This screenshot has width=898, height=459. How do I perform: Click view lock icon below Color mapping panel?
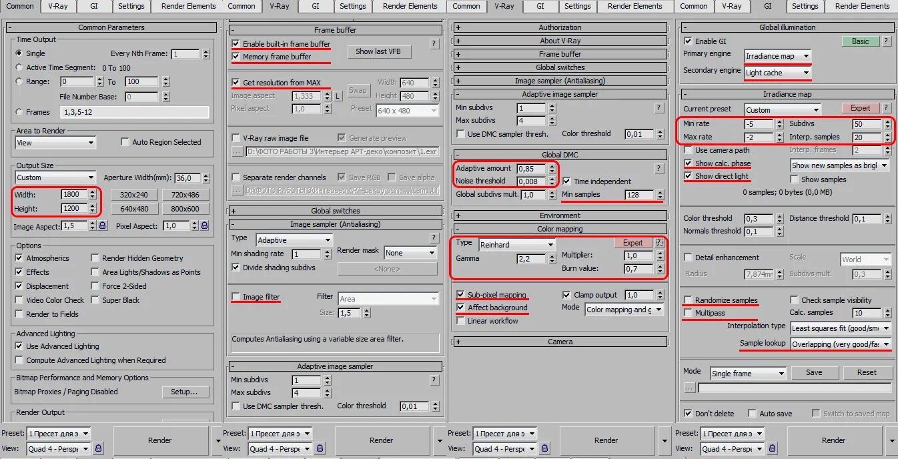tap(544, 449)
